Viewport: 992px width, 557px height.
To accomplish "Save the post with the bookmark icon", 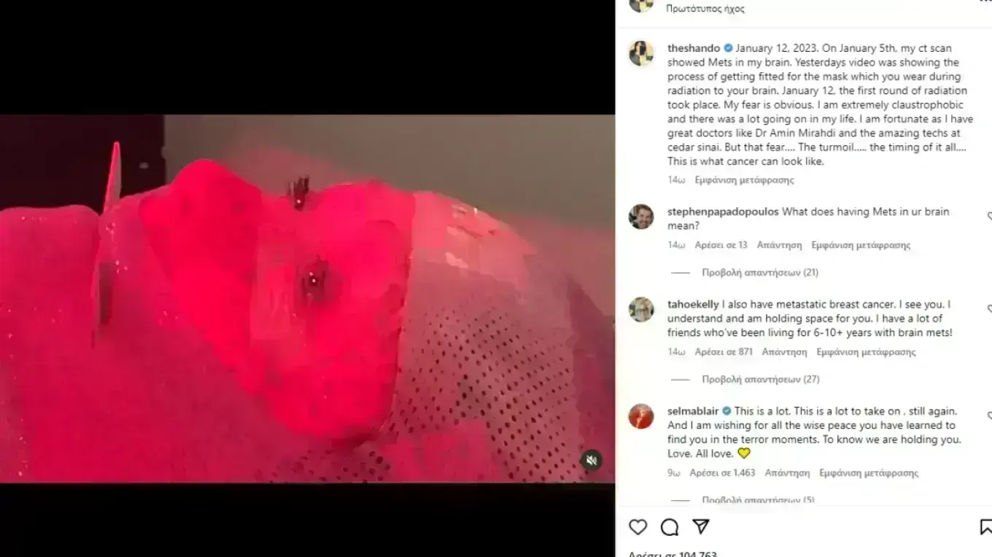I will 985,527.
